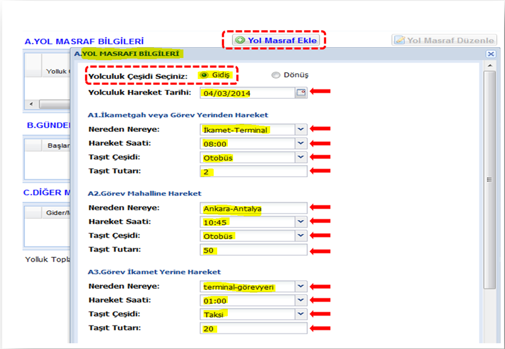Click the left arrow of background horizontal scrollbar
Viewport: 505px width, 349px height.
click(x=31, y=104)
